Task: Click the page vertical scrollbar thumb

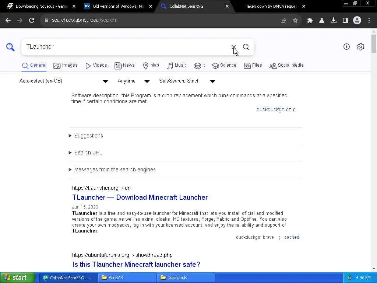Action: tap(374, 43)
